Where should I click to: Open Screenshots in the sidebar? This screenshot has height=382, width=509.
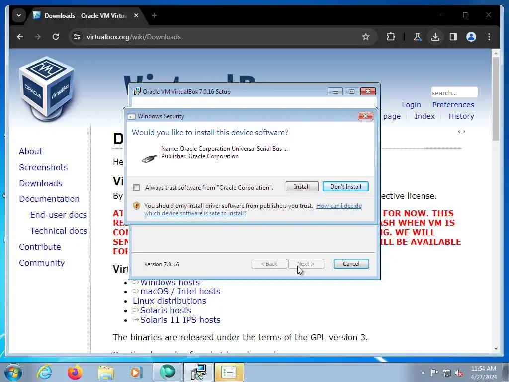point(43,167)
